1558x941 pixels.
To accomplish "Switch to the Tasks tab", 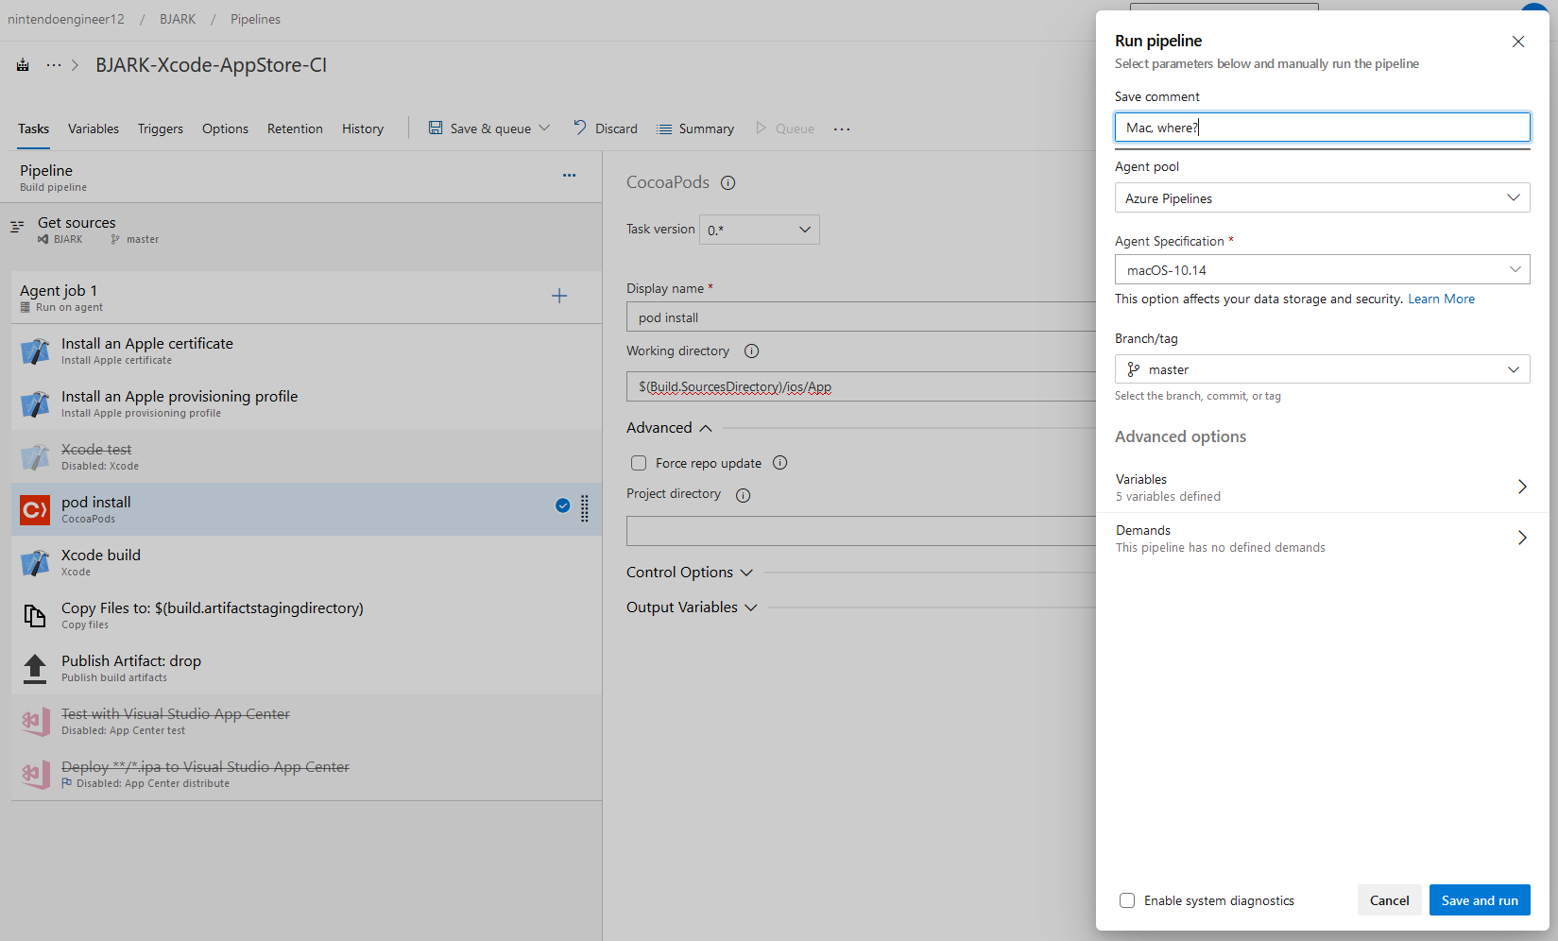I will [x=33, y=128].
